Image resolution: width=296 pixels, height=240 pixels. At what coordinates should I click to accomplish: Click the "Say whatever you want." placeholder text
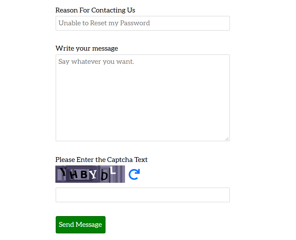(x=96, y=62)
